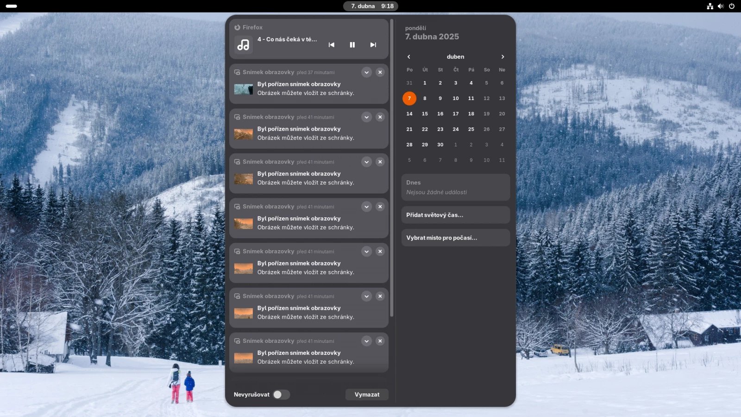Open track title '4 - Co nás čeká v té...'

pos(287,39)
